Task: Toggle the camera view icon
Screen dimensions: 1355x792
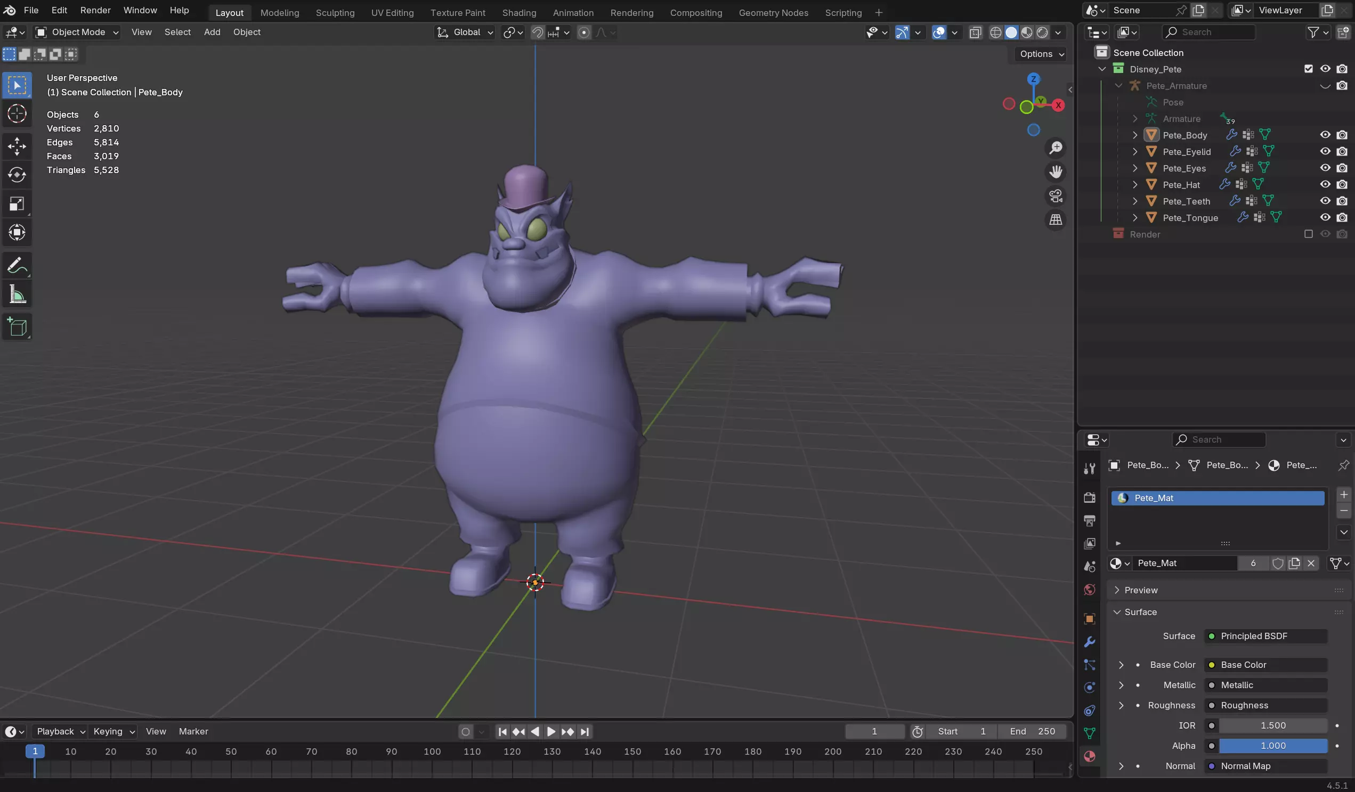Action: pos(1056,196)
